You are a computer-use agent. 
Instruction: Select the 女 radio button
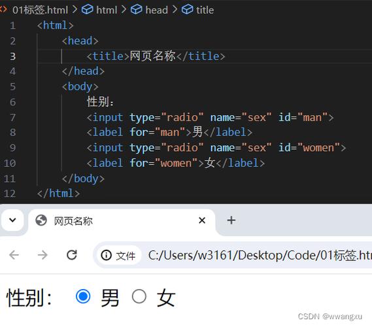coord(139,296)
